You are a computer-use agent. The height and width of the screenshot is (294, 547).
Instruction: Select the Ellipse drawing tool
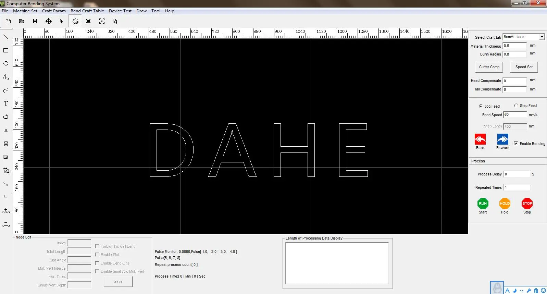pos(6,63)
